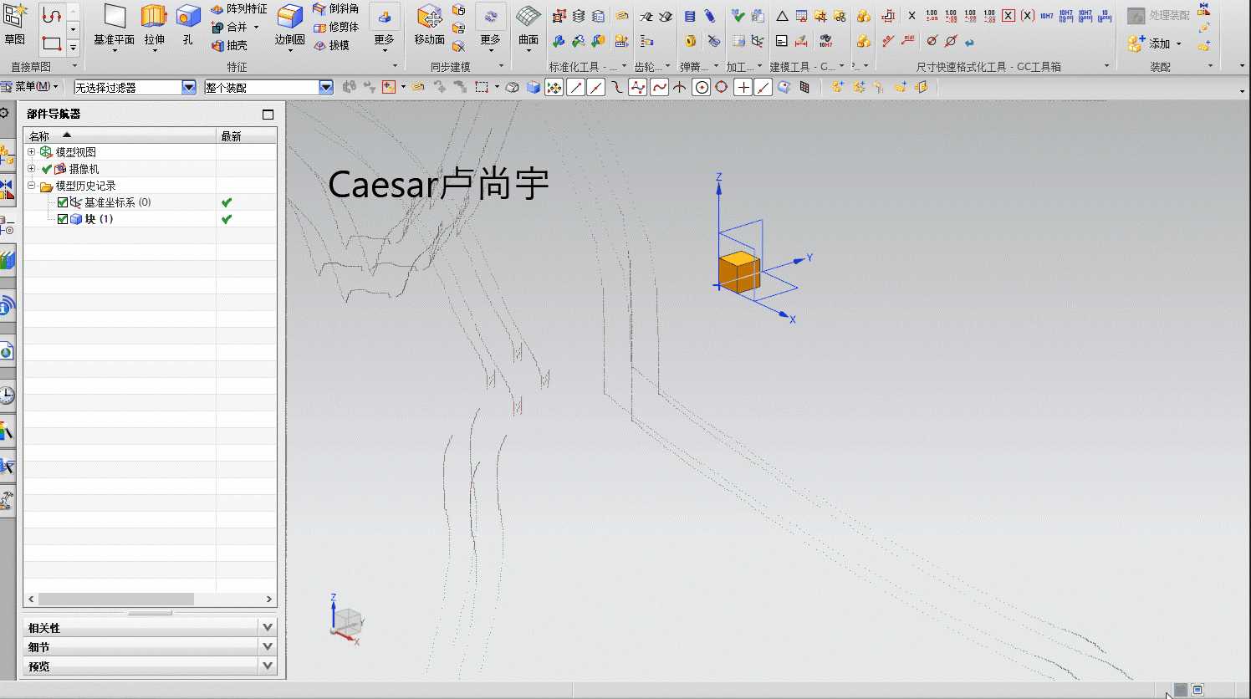Maximize the 部件导航器 panel
1251x699 pixels.
(x=268, y=115)
